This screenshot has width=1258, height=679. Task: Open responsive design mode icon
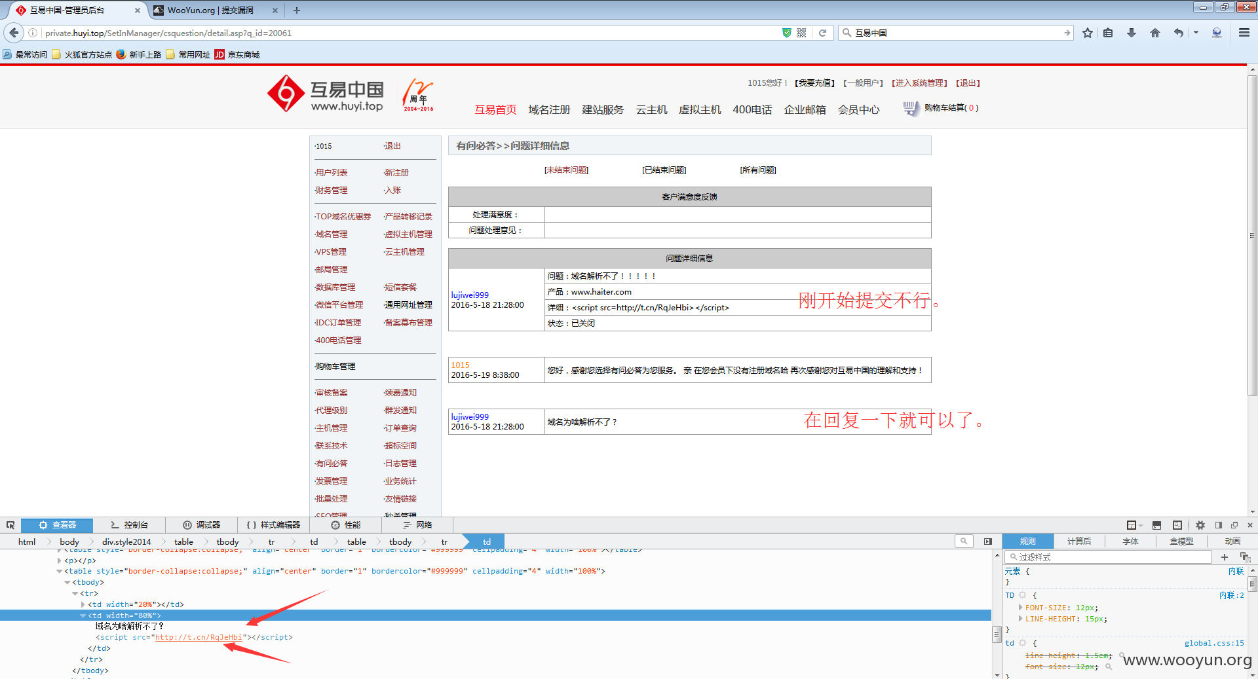coord(1177,525)
